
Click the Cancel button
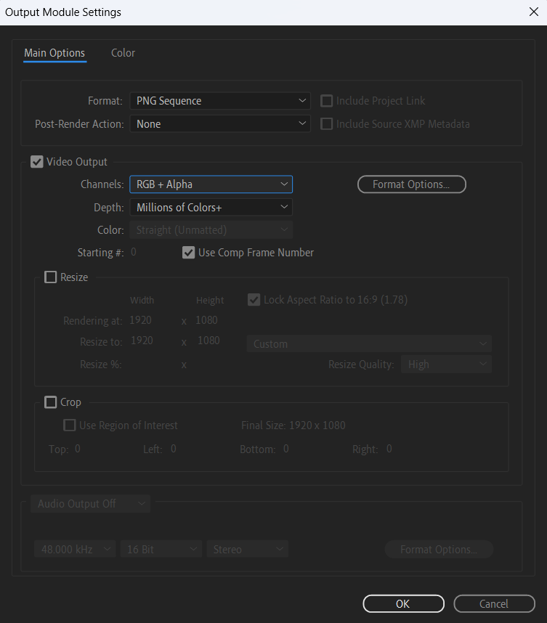click(x=494, y=603)
